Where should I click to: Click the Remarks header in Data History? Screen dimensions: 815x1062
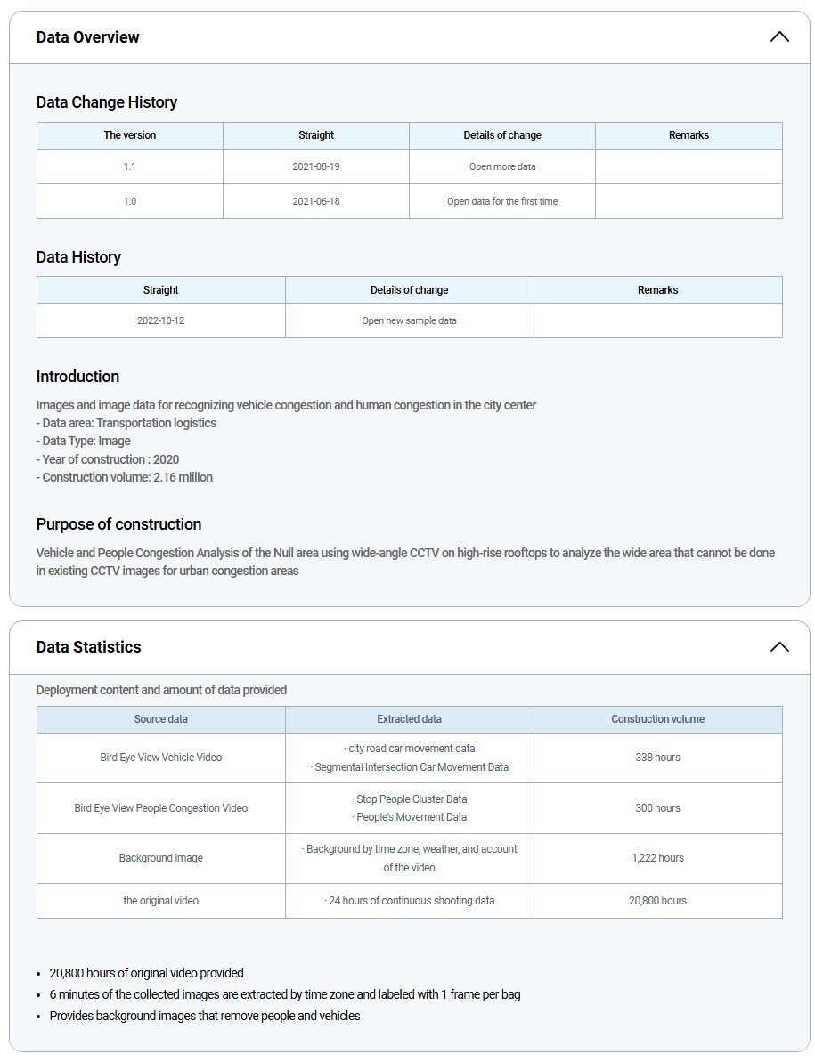pyautogui.click(x=657, y=290)
